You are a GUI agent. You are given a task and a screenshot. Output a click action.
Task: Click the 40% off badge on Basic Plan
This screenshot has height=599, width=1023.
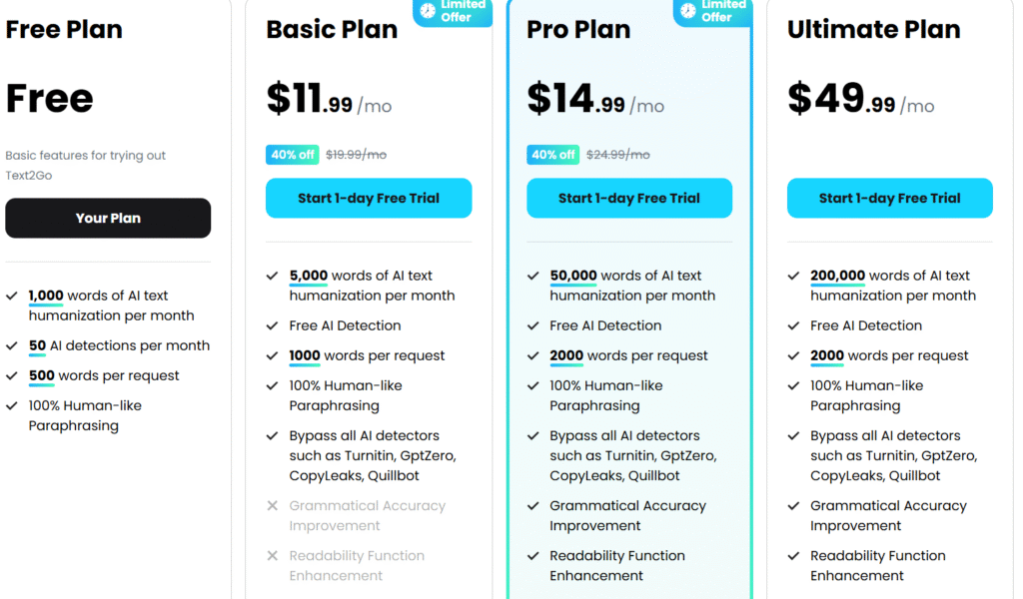[292, 155]
